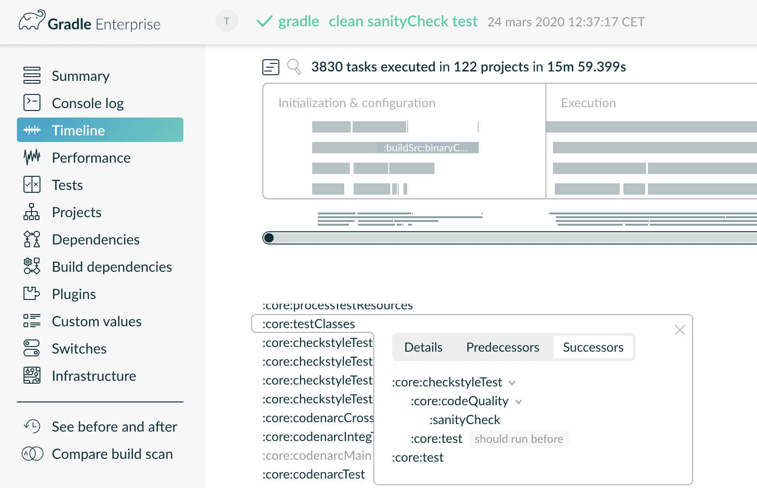This screenshot has width=757, height=488.
Task: Open the Custom values section
Action: (x=97, y=321)
